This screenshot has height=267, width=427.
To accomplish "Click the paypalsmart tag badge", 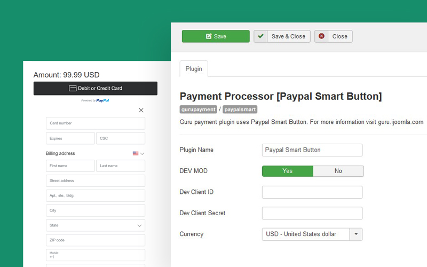I will (x=240, y=109).
